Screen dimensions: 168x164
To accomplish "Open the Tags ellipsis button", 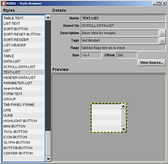I will [162, 40].
